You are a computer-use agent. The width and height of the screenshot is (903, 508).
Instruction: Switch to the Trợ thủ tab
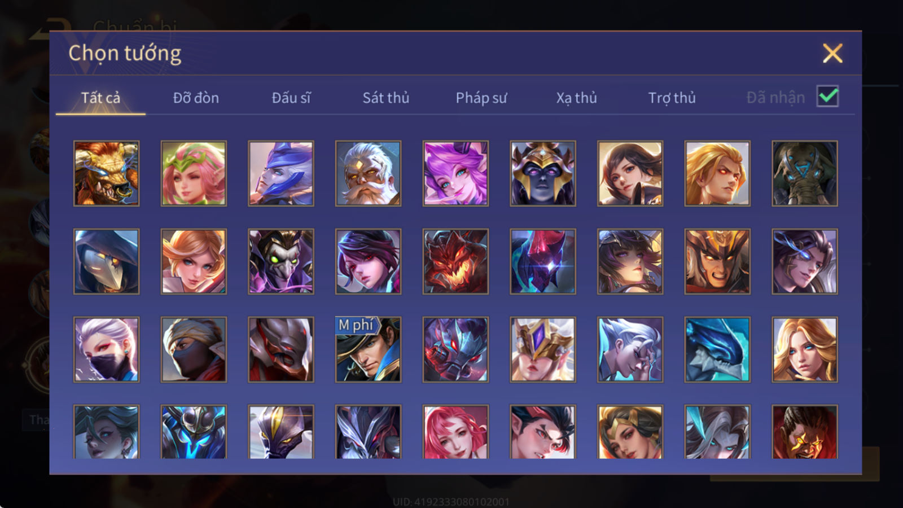point(672,98)
